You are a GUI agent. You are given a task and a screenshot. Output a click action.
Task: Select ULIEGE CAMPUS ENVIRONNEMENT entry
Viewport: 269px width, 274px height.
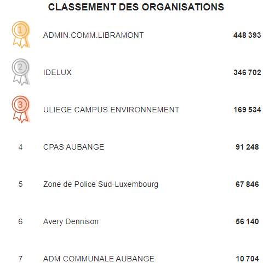click(x=111, y=110)
